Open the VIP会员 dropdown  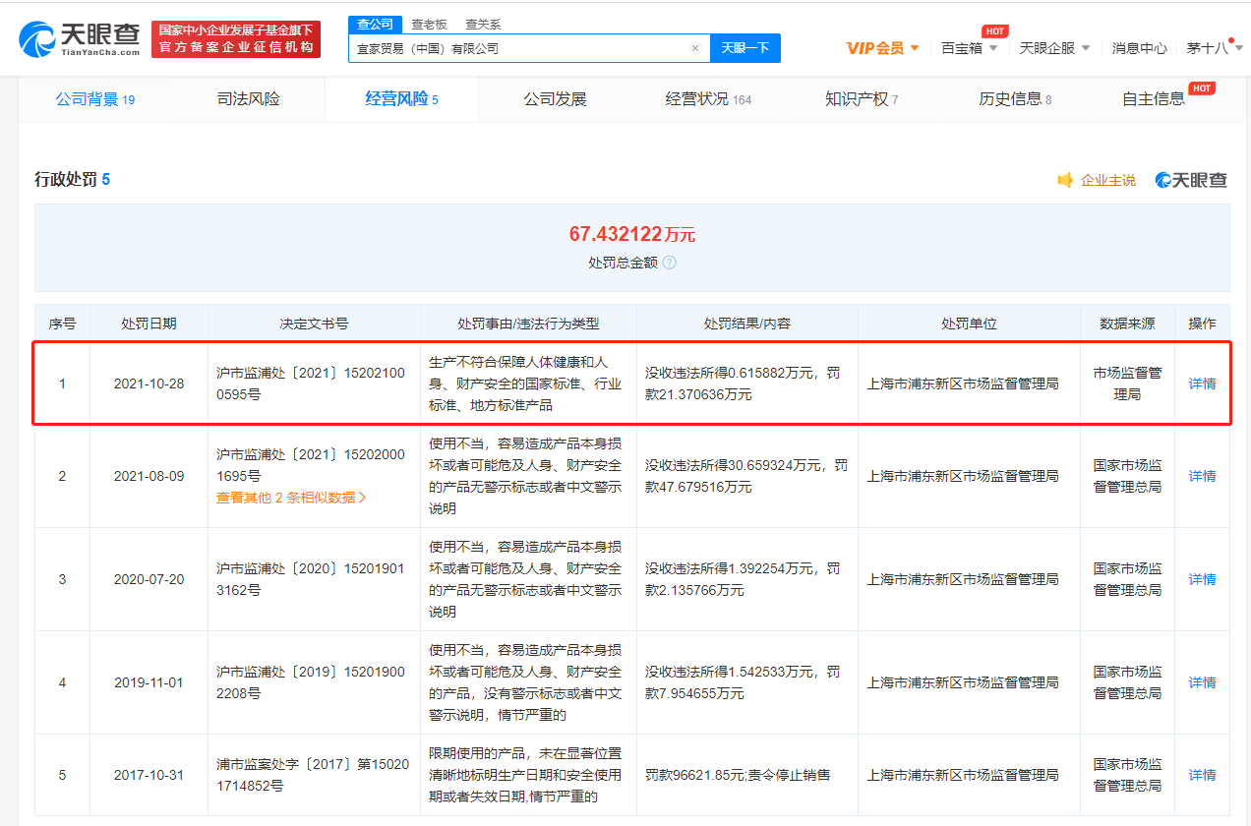pyautogui.click(x=882, y=47)
